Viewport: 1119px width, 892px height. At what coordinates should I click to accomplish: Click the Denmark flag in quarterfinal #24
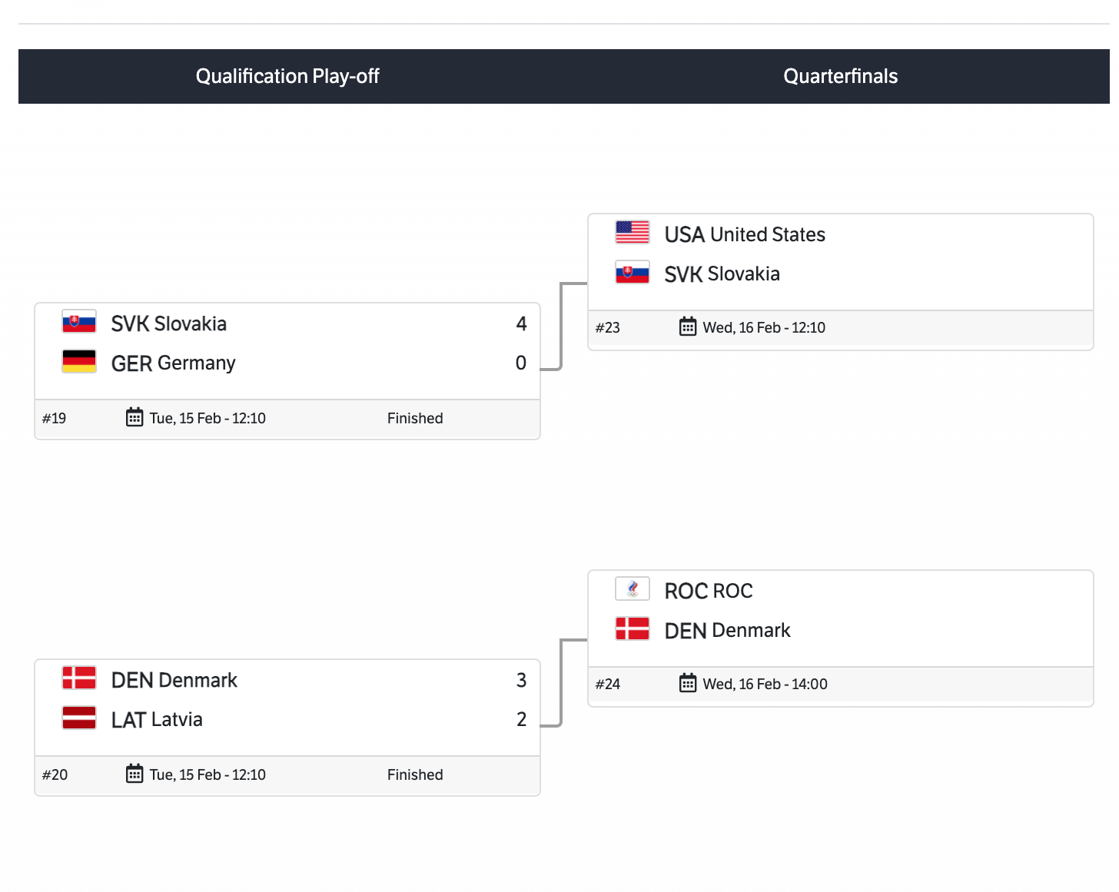[633, 628]
